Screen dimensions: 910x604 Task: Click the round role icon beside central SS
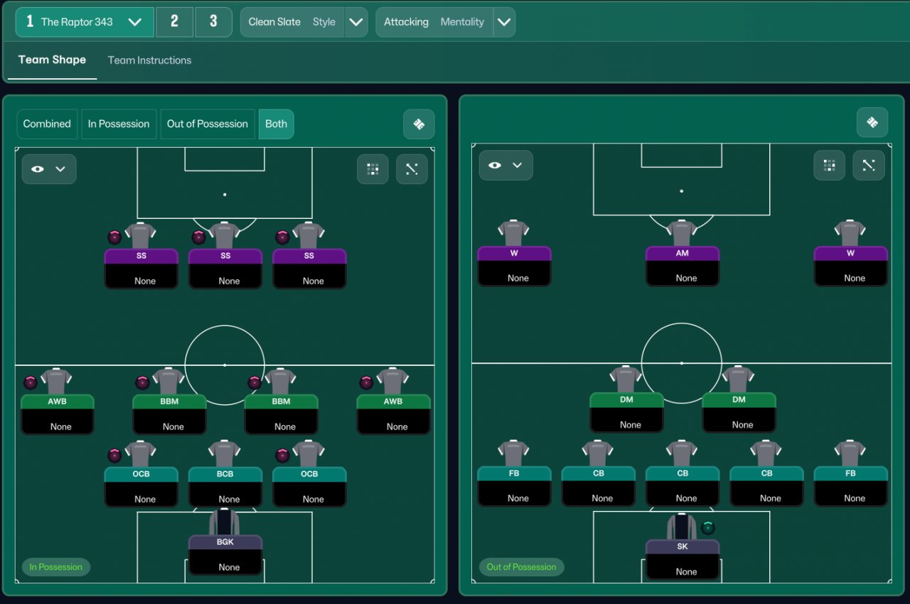198,237
